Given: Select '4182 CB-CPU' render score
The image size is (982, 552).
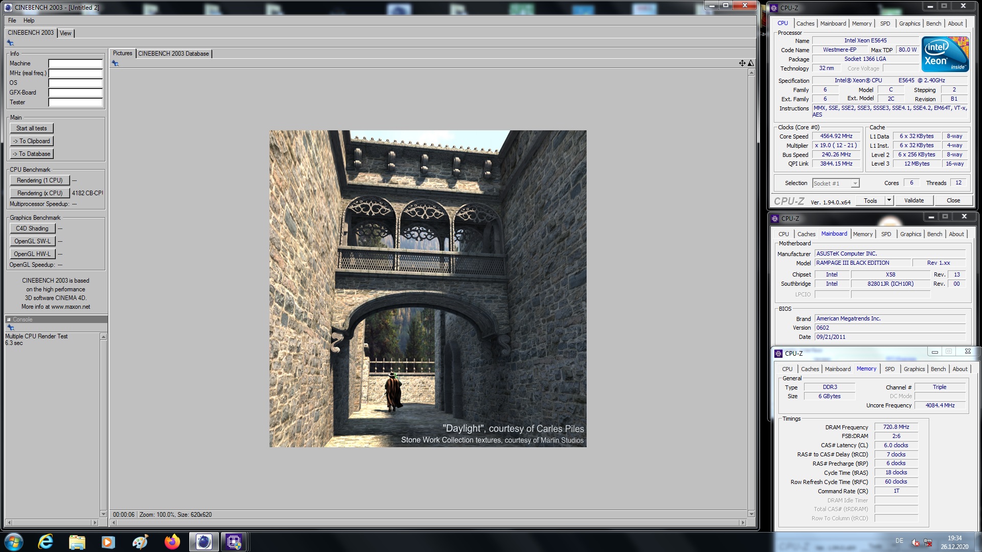Looking at the screenshot, I should click(87, 193).
